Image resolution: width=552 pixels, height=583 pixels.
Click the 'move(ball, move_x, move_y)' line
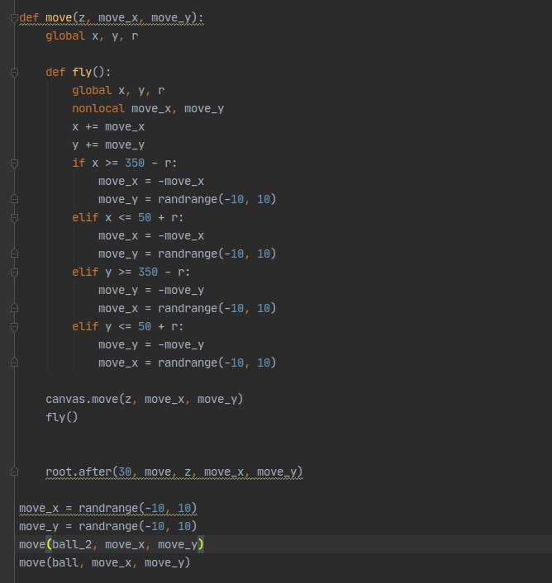click(x=104, y=562)
